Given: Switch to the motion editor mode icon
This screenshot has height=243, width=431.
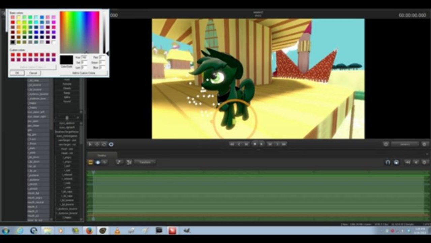Looking at the screenshot, I should pyautogui.click(x=98, y=162).
